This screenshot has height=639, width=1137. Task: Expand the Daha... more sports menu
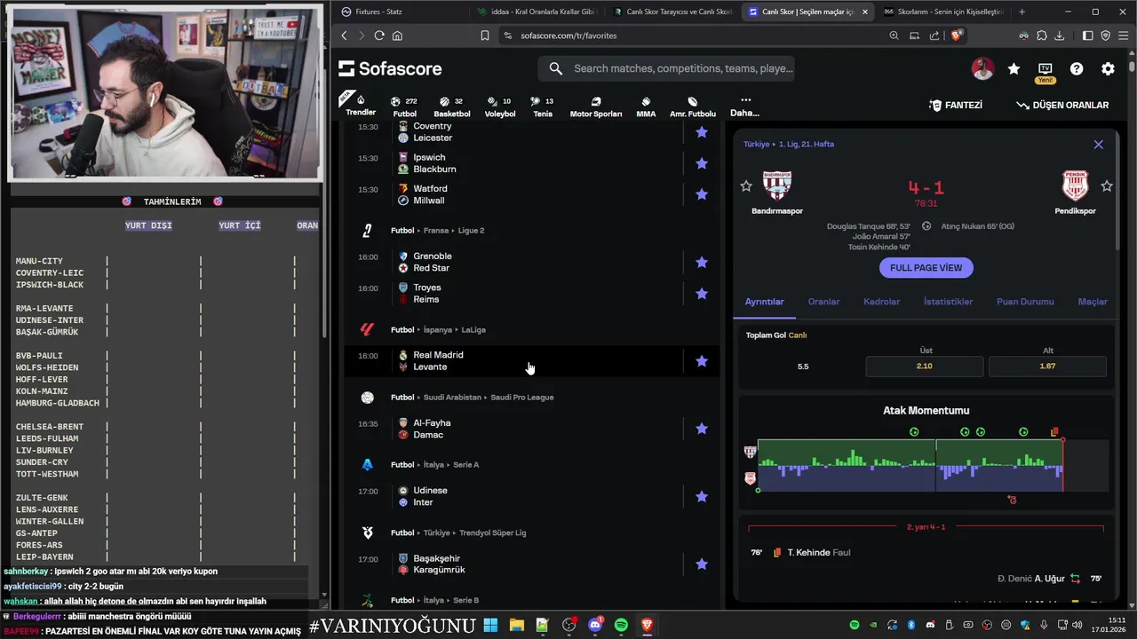point(744,106)
